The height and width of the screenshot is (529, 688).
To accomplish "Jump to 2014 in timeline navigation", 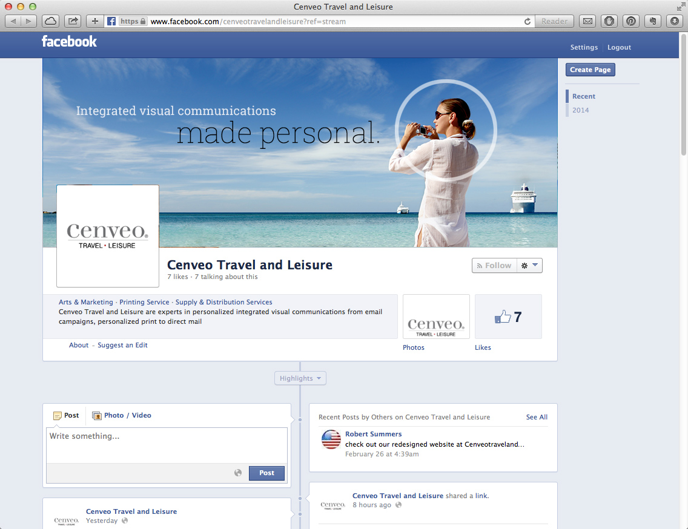I will [580, 110].
